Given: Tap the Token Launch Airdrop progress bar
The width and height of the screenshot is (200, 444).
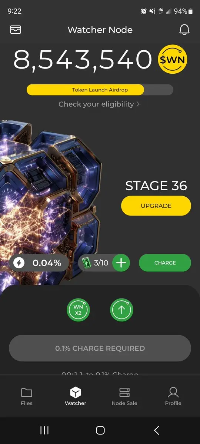Looking at the screenshot, I should [100, 90].
